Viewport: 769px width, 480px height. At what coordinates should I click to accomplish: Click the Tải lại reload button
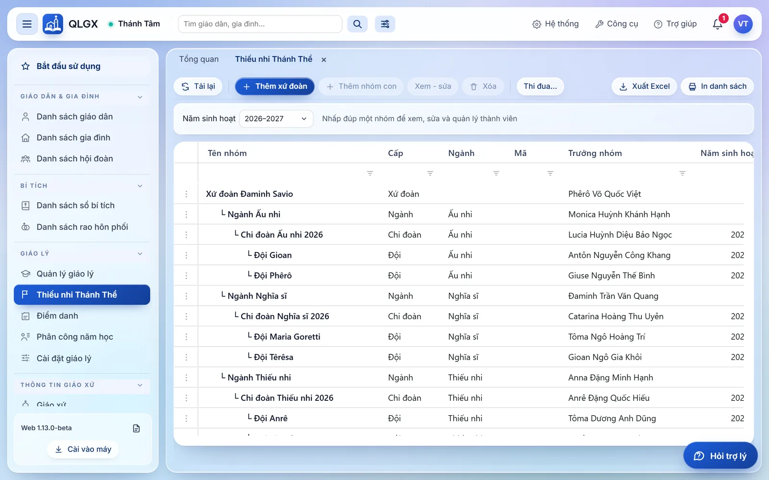pyautogui.click(x=198, y=86)
